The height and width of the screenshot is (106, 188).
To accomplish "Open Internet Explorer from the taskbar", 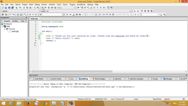I will pos(11,103).
